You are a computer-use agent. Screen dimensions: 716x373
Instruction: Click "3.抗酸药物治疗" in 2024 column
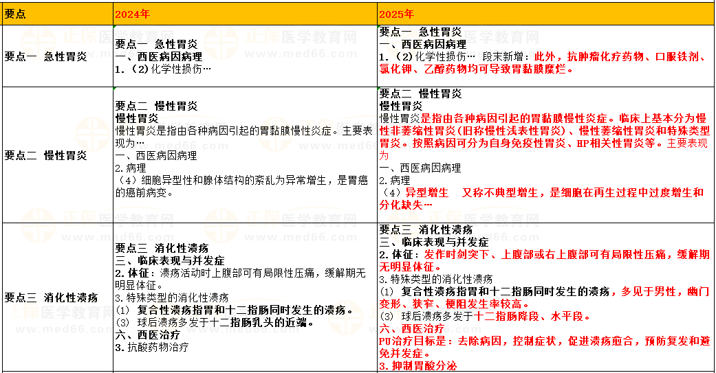pos(151,347)
